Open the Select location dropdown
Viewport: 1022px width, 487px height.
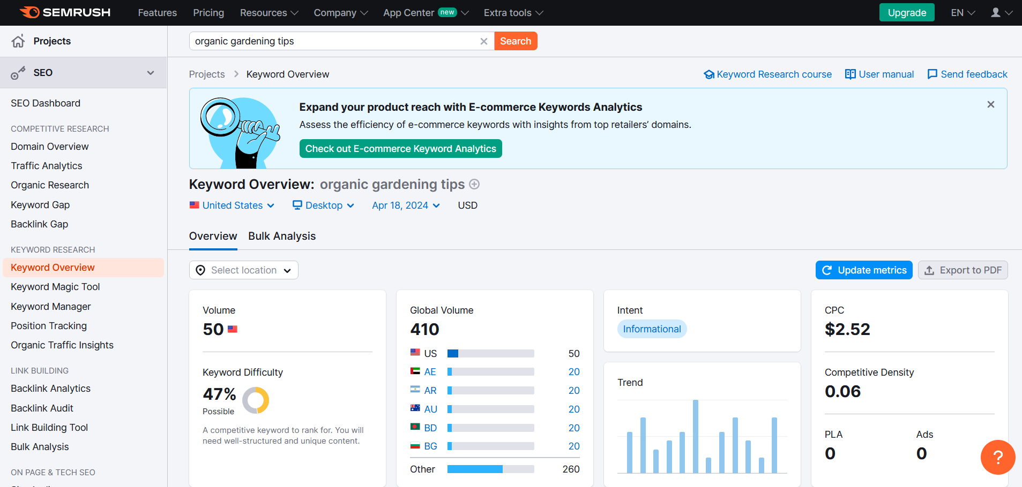[x=244, y=270]
